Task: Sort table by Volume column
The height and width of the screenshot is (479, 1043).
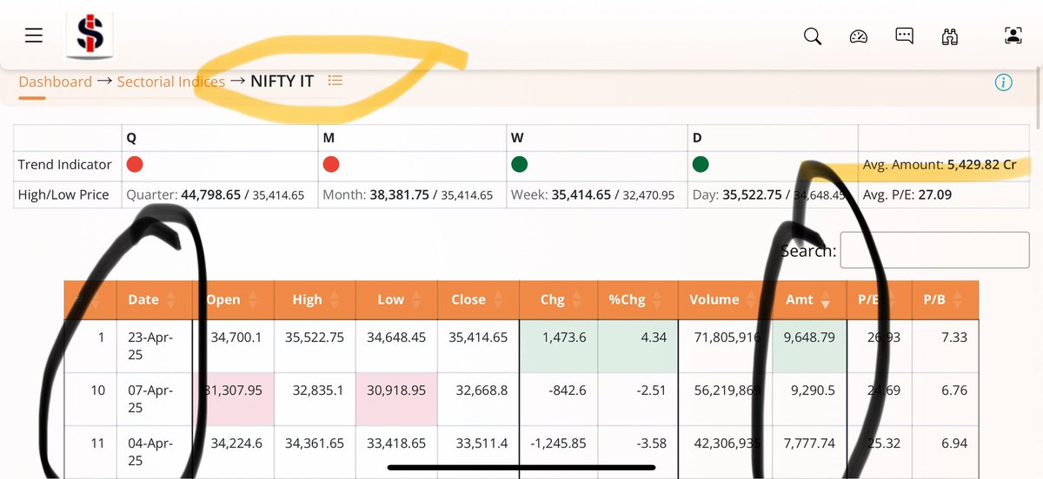Action: point(723,299)
